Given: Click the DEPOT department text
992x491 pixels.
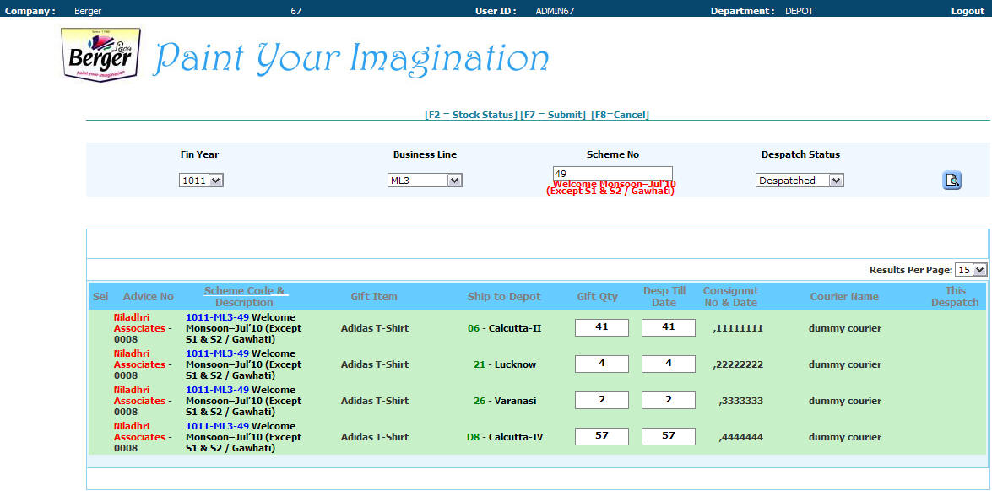Looking at the screenshot, I should click(x=799, y=11).
